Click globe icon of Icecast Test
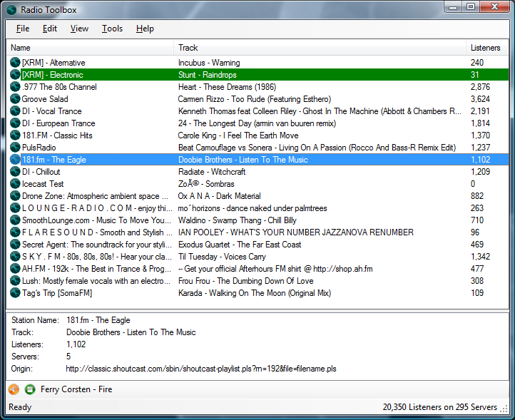 point(15,184)
